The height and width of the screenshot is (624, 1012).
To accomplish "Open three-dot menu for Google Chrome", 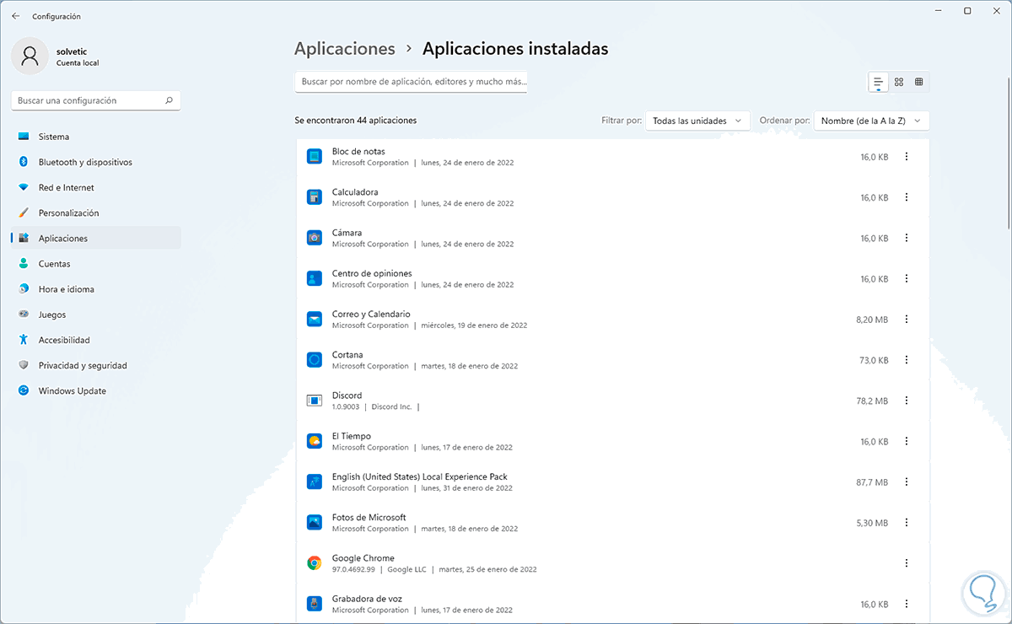I will (907, 563).
